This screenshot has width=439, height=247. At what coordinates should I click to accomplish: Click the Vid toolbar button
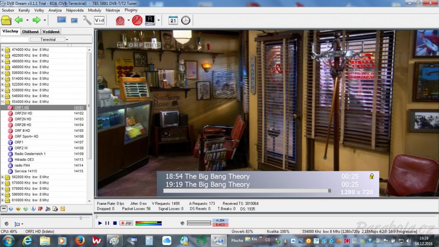point(99,20)
